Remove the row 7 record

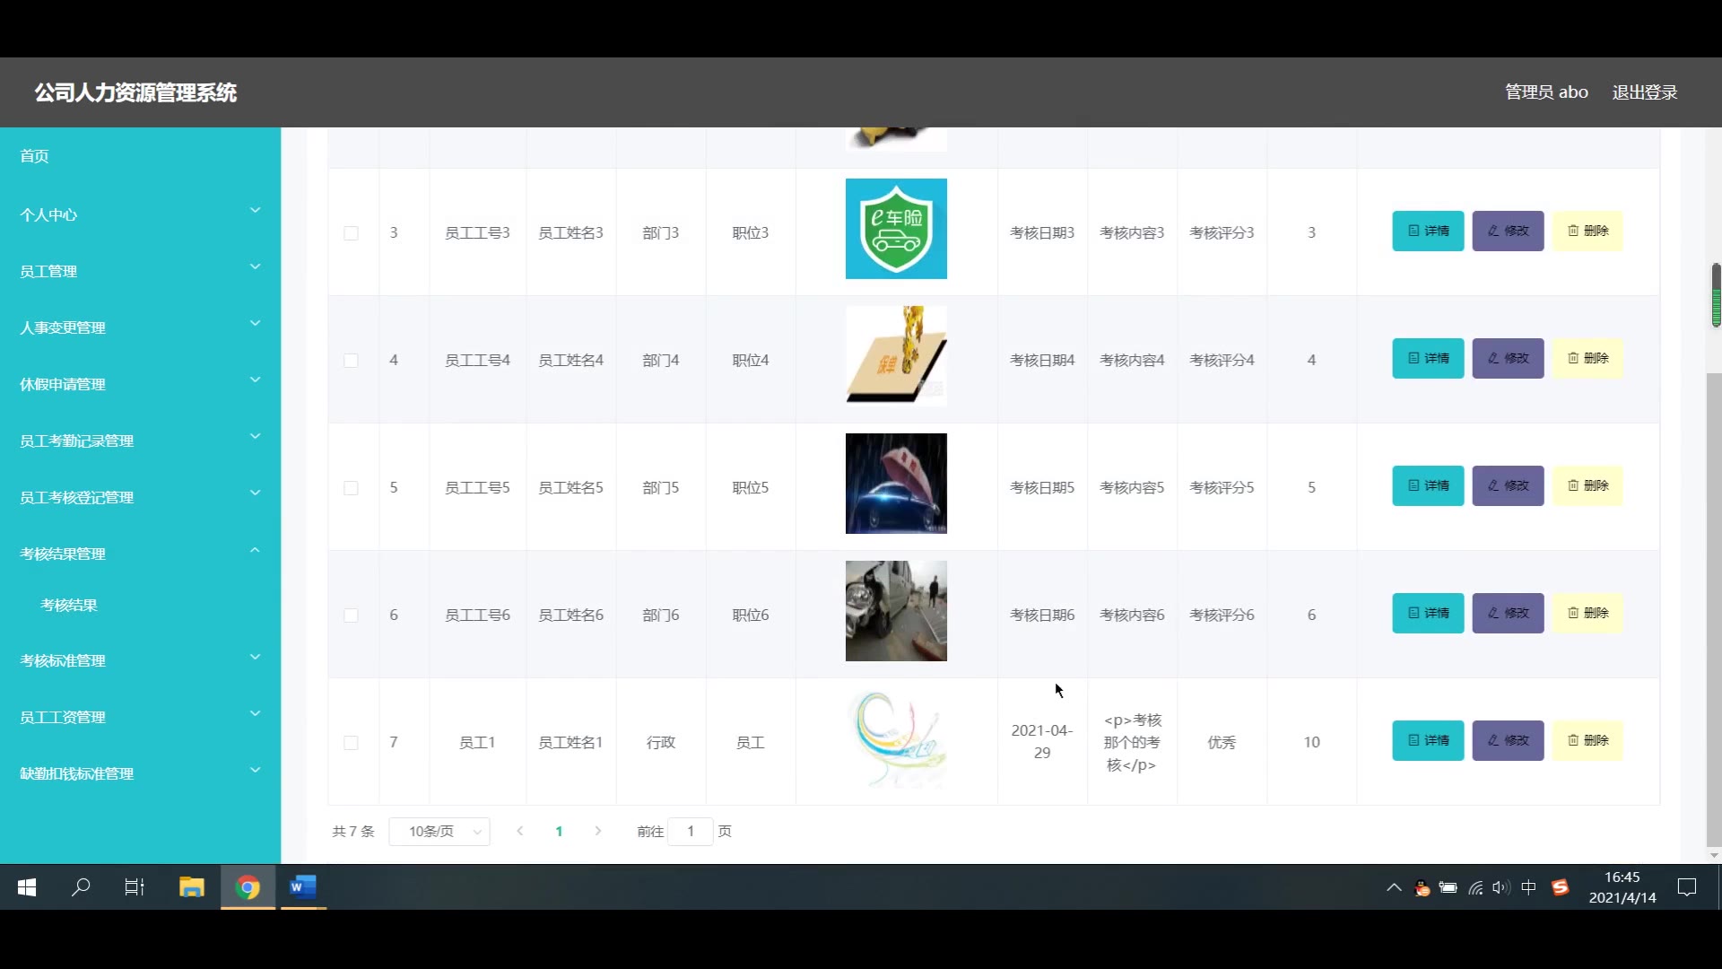1587,740
